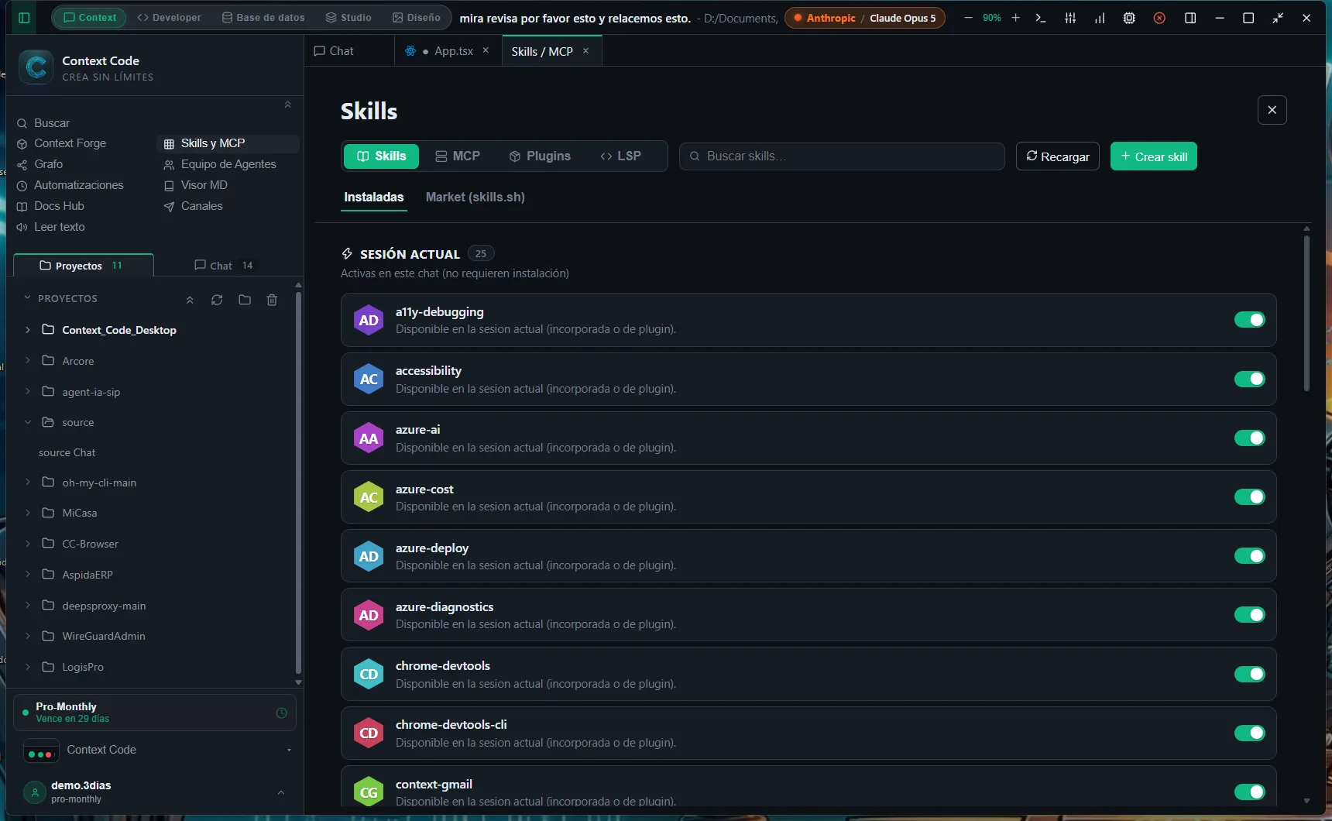The height and width of the screenshot is (821, 1332).
Task: Disable the a11y-debugging skill toggle
Action: [1249, 320]
